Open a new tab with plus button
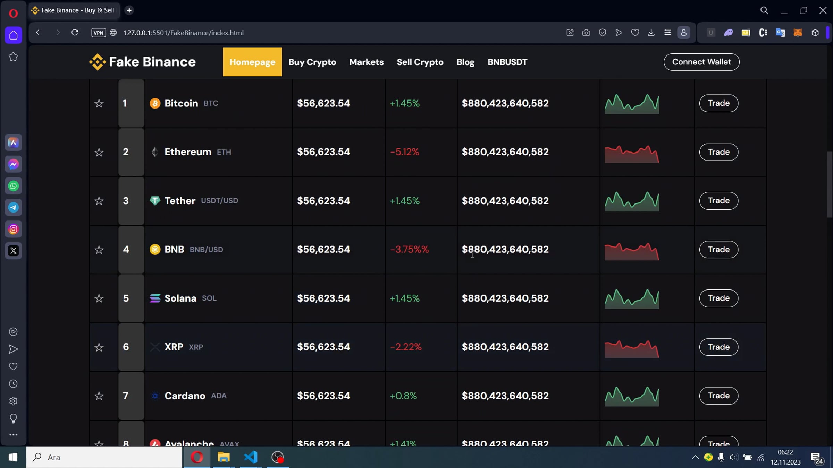Viewport: 833px width, 468px height. (129, 10)
